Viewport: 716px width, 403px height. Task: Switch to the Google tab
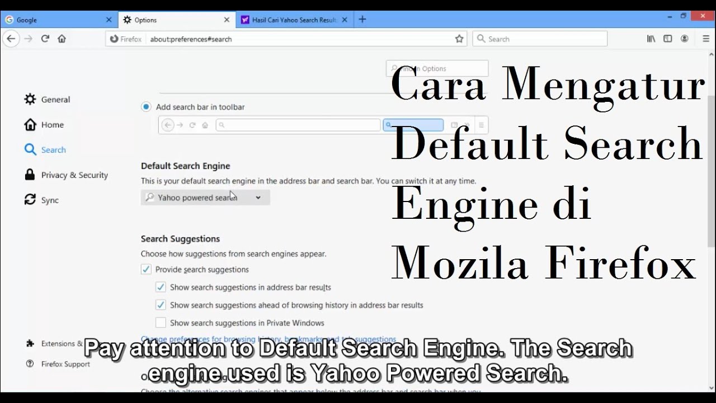tap(59, 20)
